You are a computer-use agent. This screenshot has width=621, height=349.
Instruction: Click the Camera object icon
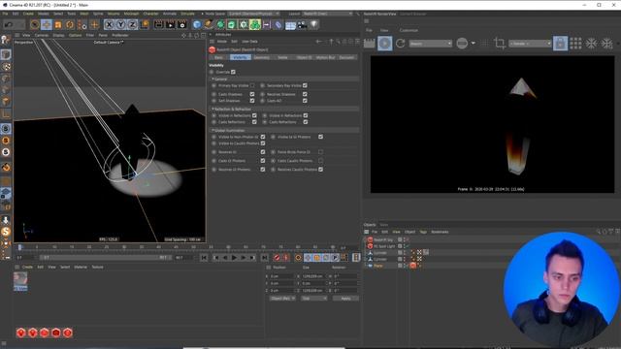click(302, 25)
